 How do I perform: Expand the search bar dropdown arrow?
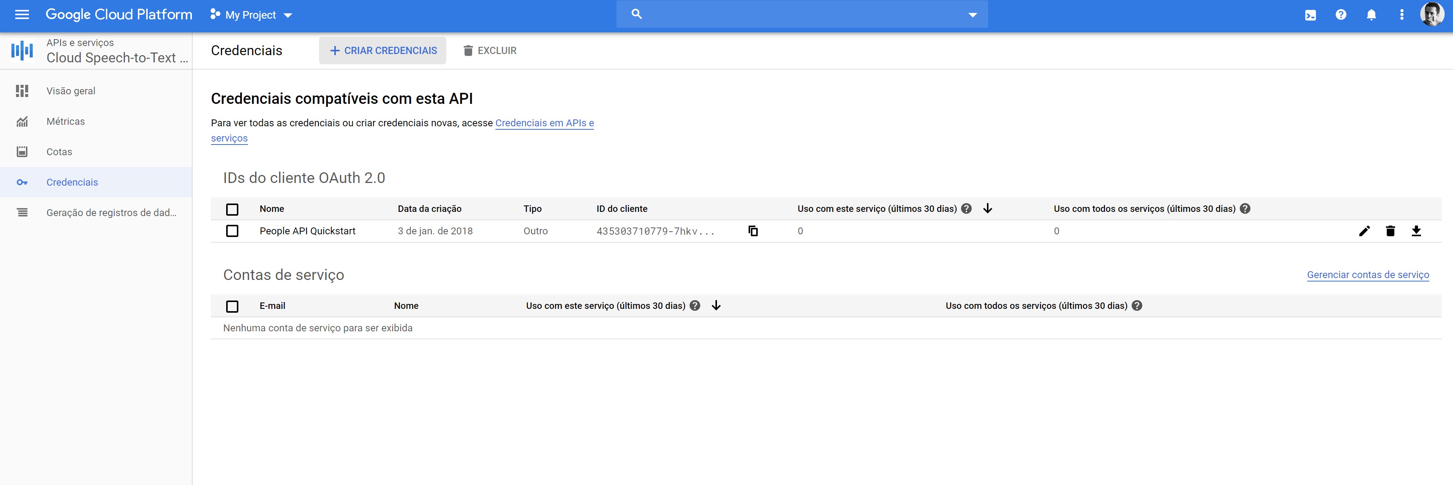972,15
